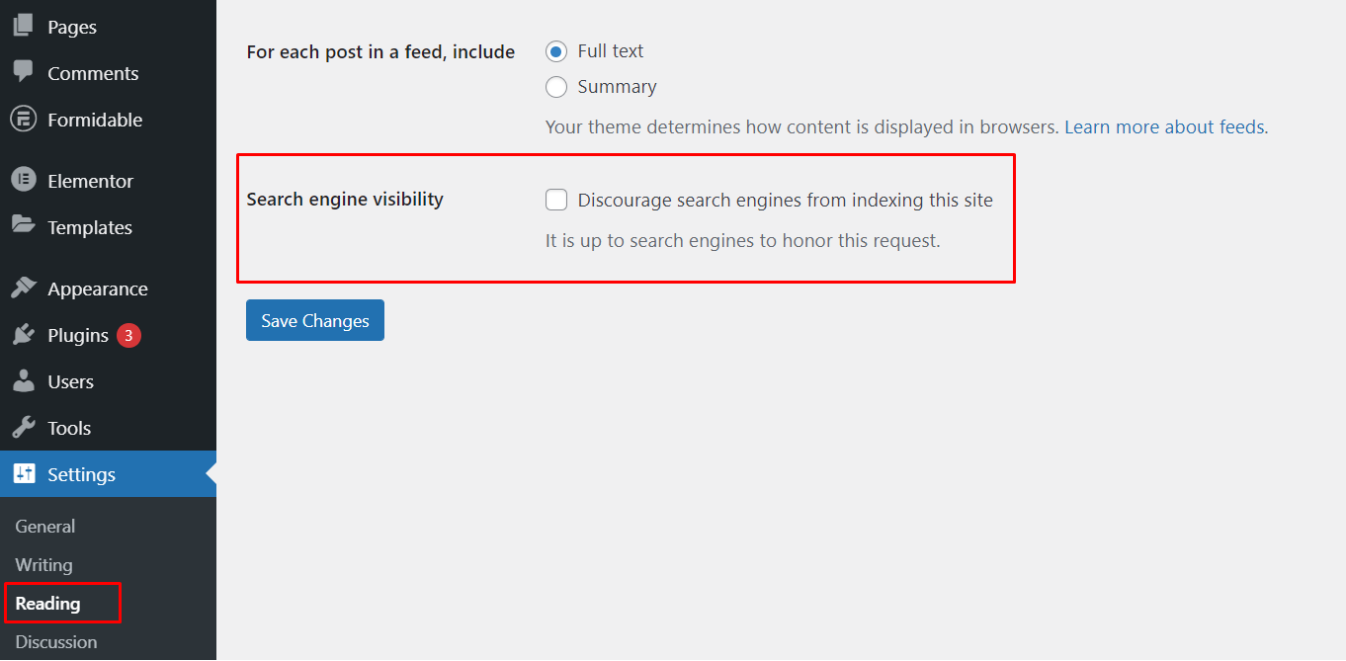
Task: Open the Formidable plugin icon
Action: click(22, 120)
